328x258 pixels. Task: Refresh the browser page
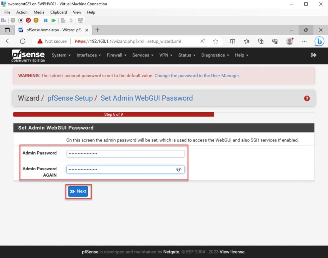pyautogui.click(x=23, y=41)
